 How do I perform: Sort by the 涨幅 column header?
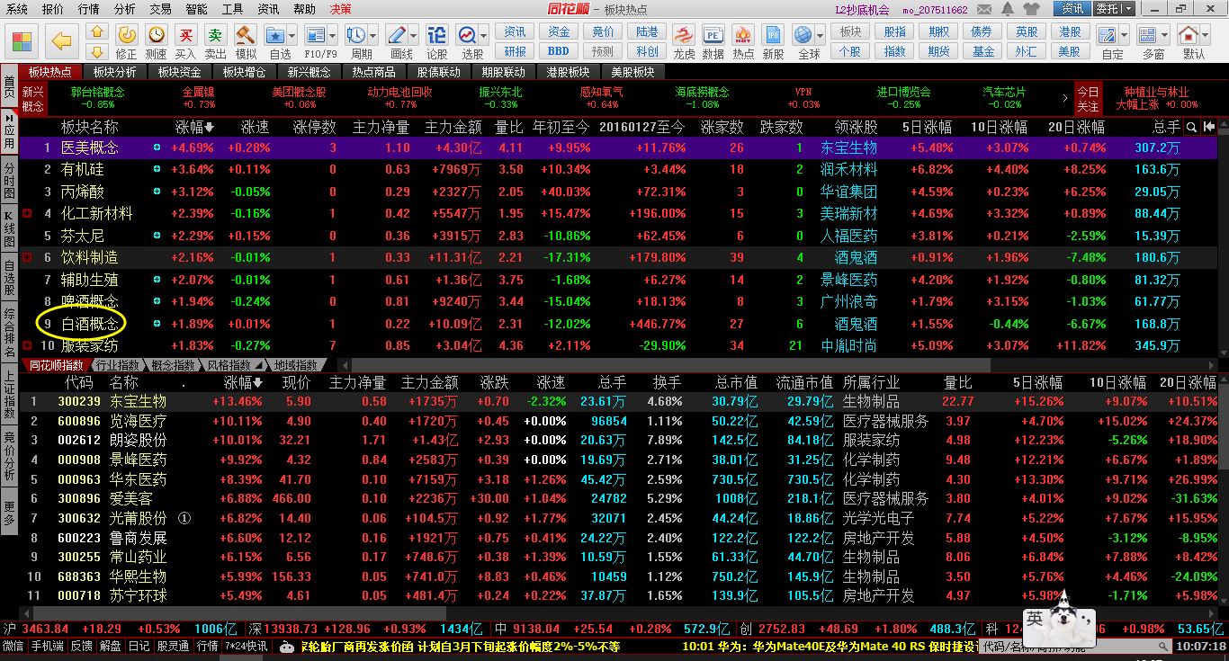pyautogui.click(x=194, y=128)
